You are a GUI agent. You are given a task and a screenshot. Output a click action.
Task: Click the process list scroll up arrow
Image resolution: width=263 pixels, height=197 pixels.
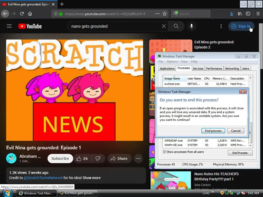coord(250,78)
